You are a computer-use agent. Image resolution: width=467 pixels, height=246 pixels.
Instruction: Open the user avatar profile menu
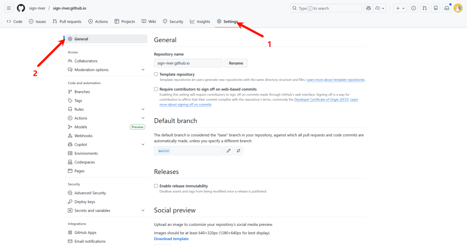click(458, 8)
